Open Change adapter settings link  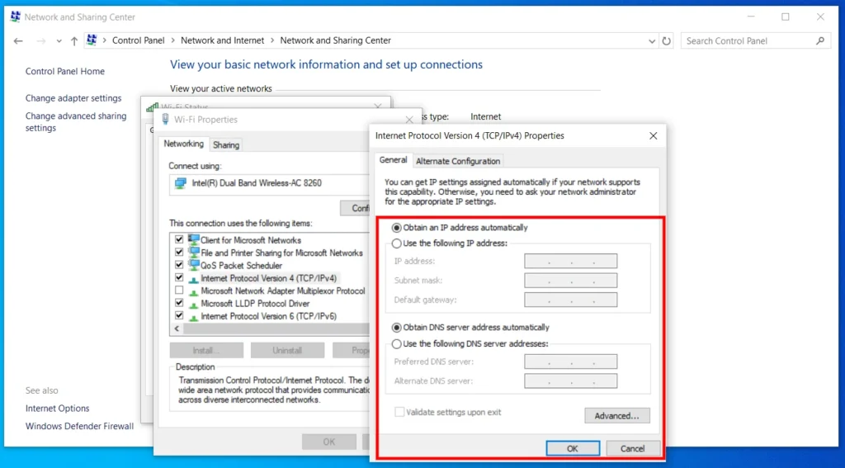click(x=73, y=98)
